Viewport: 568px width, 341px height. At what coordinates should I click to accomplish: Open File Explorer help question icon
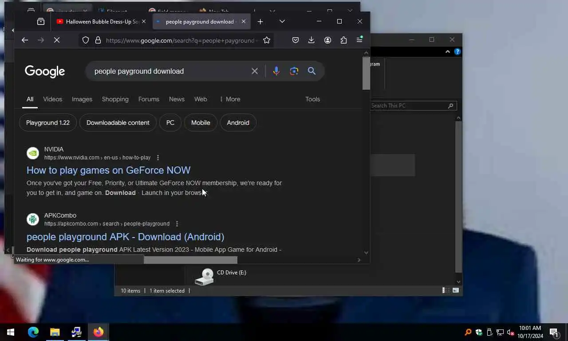click(x=457, y=52)
